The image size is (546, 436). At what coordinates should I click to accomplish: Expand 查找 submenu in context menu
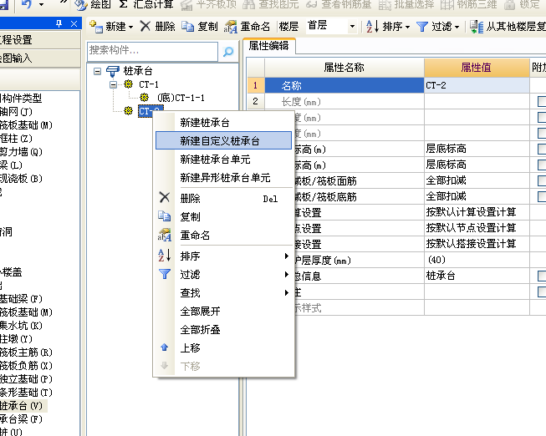287,292
